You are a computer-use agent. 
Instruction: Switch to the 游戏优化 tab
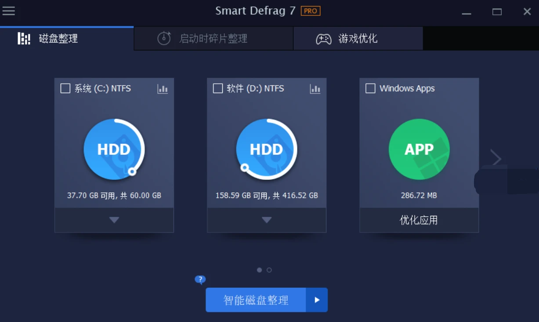point(358,39)
